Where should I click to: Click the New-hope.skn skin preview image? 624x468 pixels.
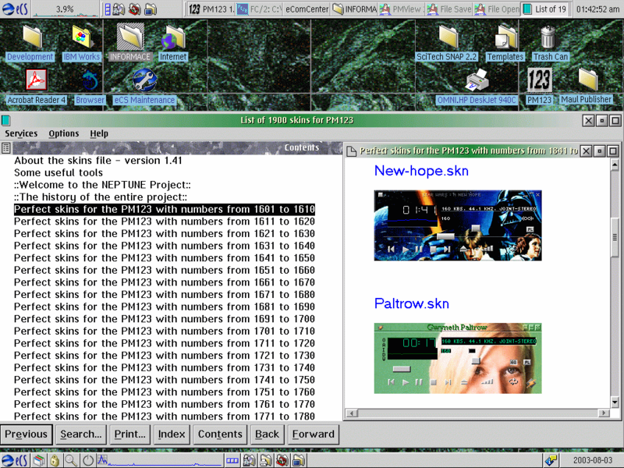click(458, 225)
